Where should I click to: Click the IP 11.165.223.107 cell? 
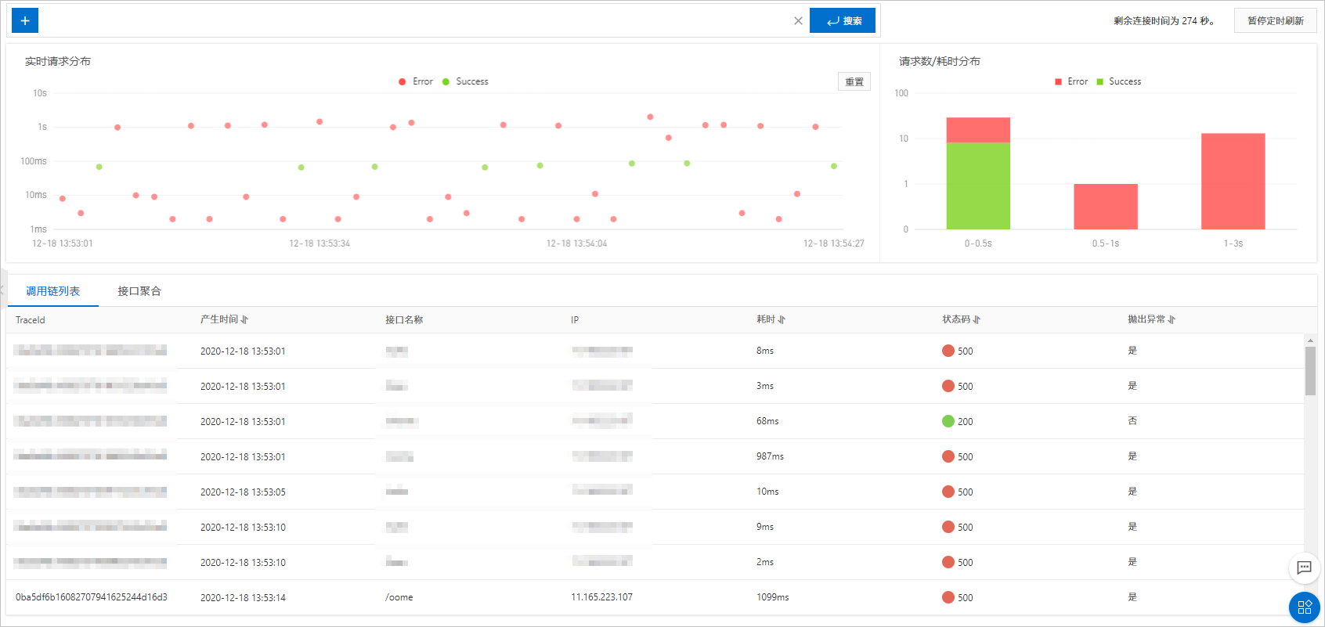[601, 597]
